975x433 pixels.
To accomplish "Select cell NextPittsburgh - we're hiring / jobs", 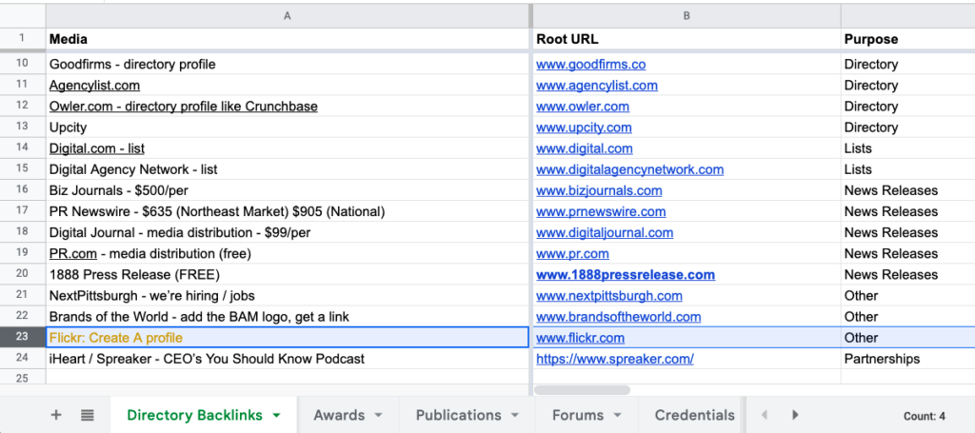I will [288, 296].
